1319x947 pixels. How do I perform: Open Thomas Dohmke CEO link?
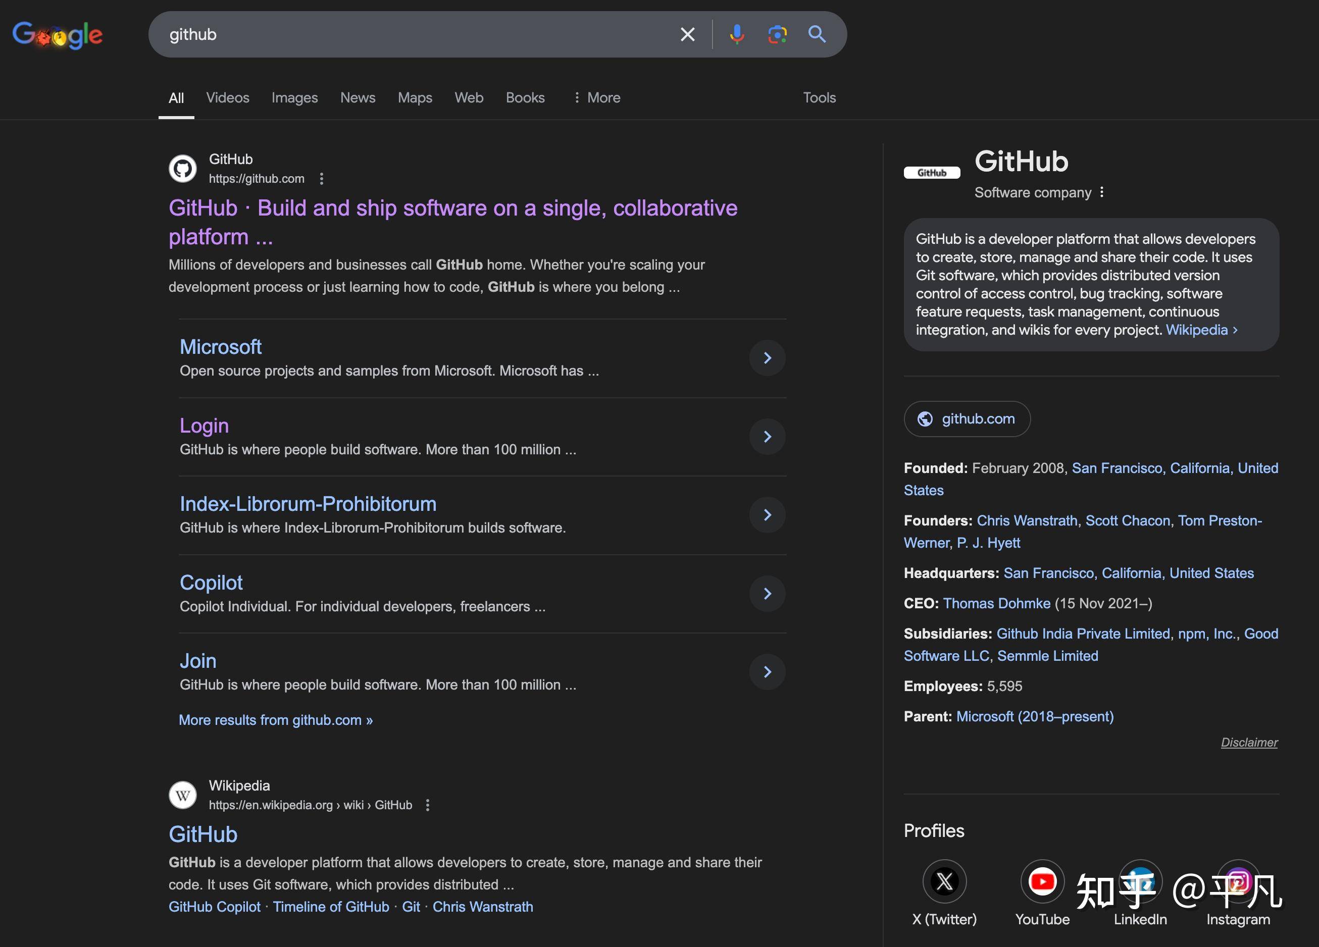[996, 603]
